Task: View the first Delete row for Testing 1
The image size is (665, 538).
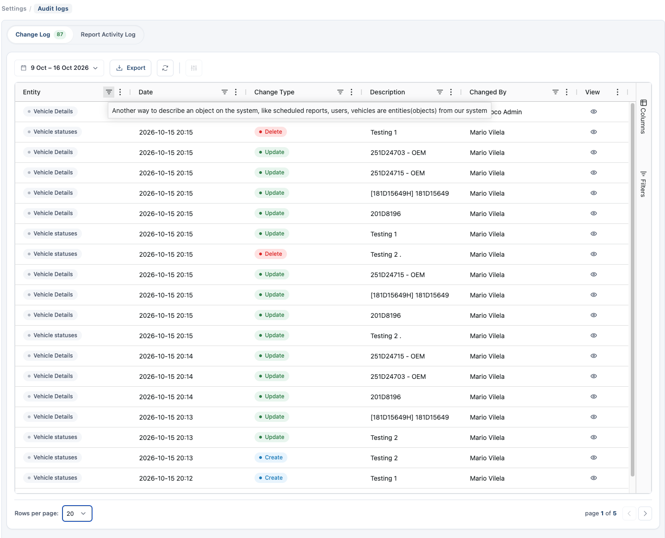Action: coord(594,132)
